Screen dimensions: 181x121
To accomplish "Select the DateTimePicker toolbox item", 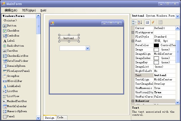I will [x=18, y=61].
